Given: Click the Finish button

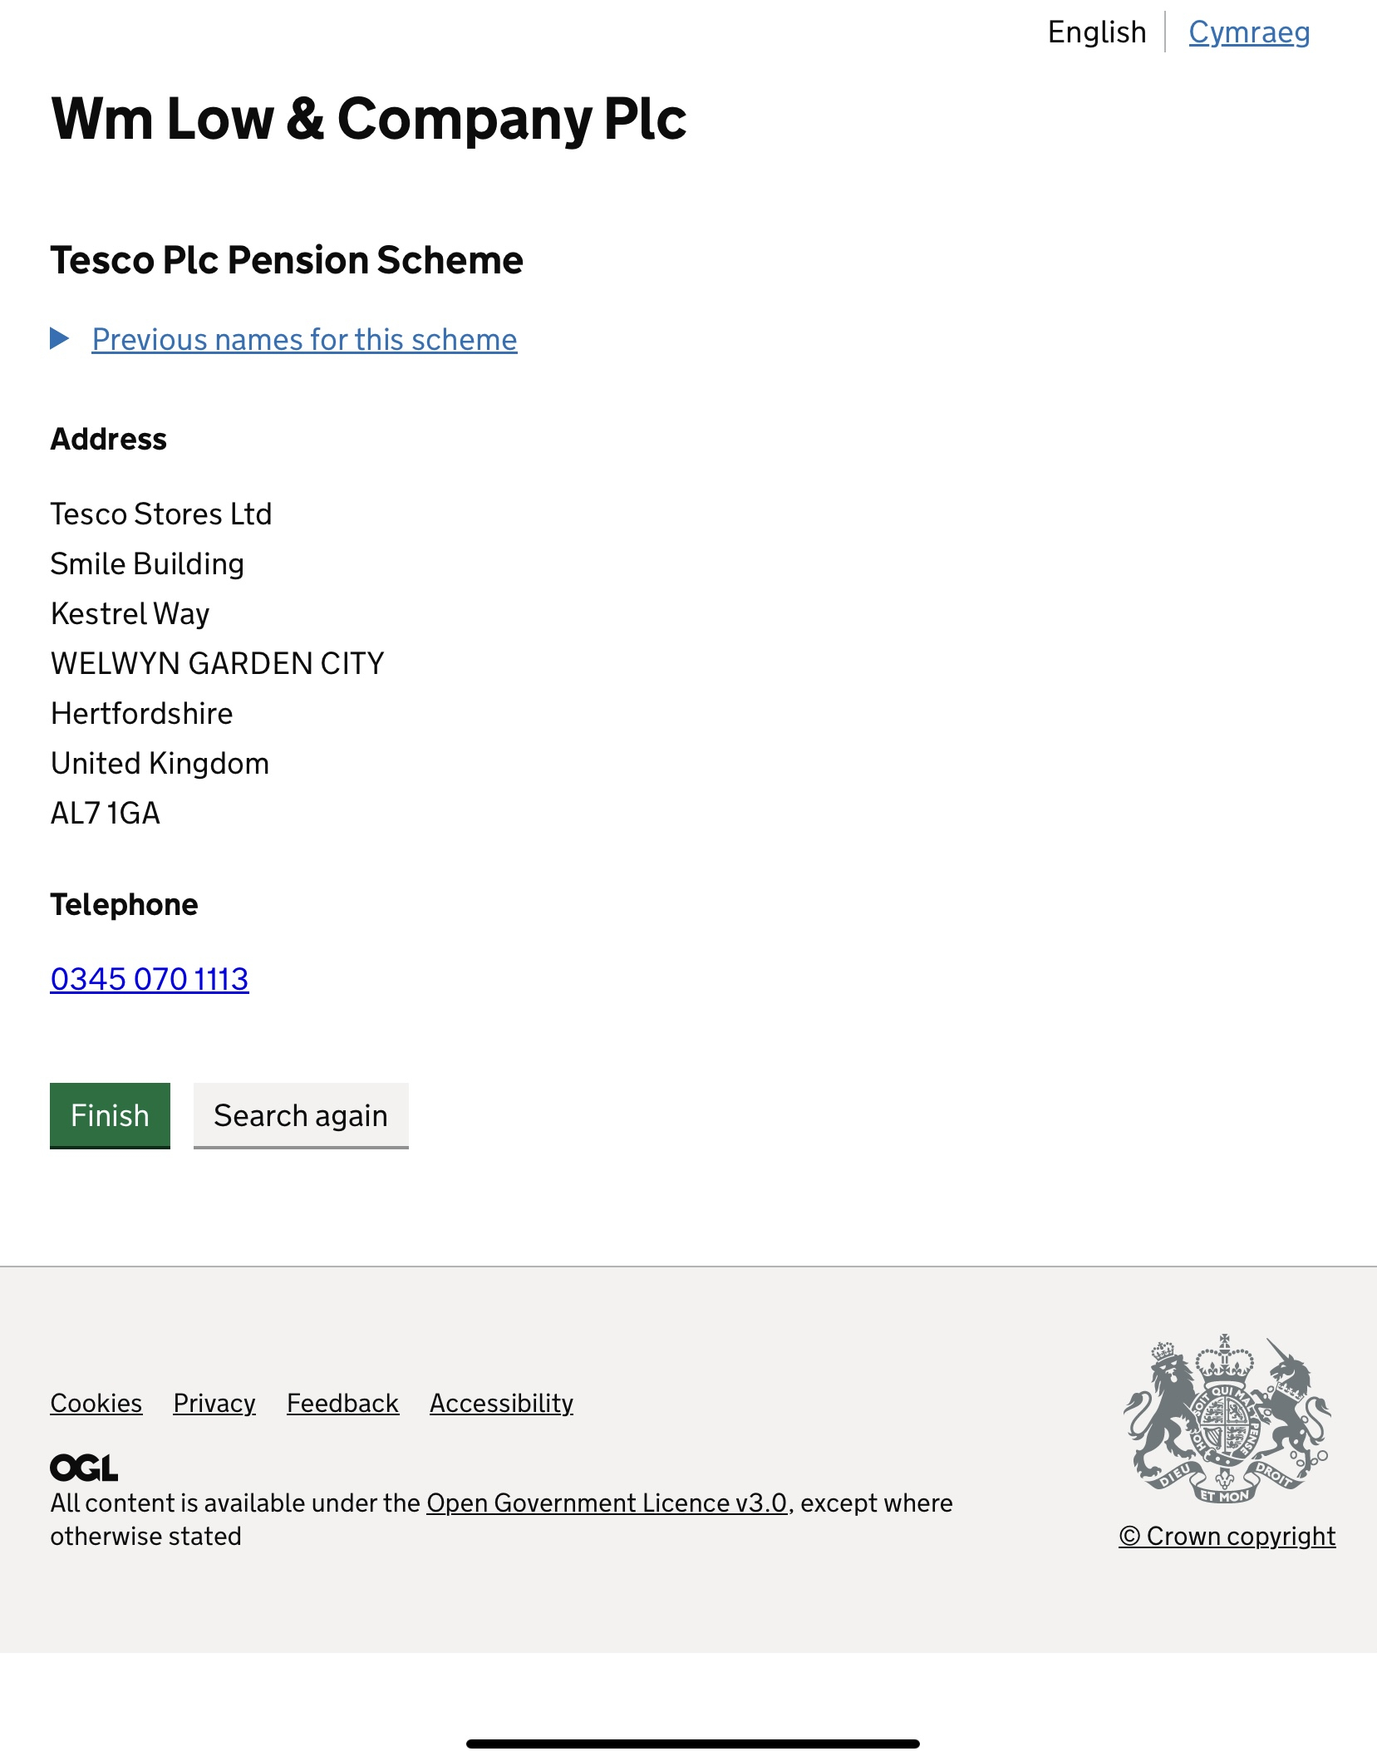Looking at the screenshot, I should point(110,1115).
